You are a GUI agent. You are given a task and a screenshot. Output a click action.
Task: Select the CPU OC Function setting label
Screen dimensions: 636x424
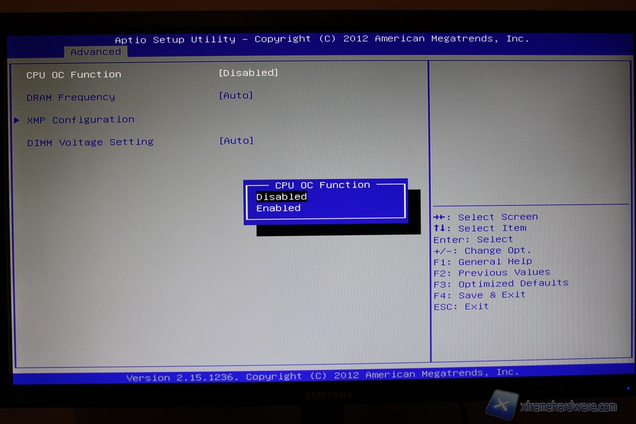click(x=74, y=75)
